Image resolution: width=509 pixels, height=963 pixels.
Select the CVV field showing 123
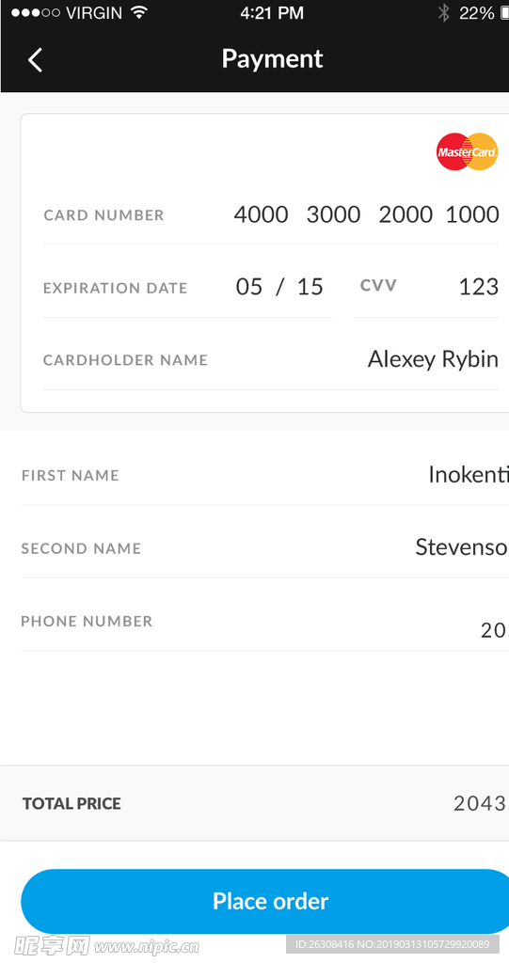426,287
